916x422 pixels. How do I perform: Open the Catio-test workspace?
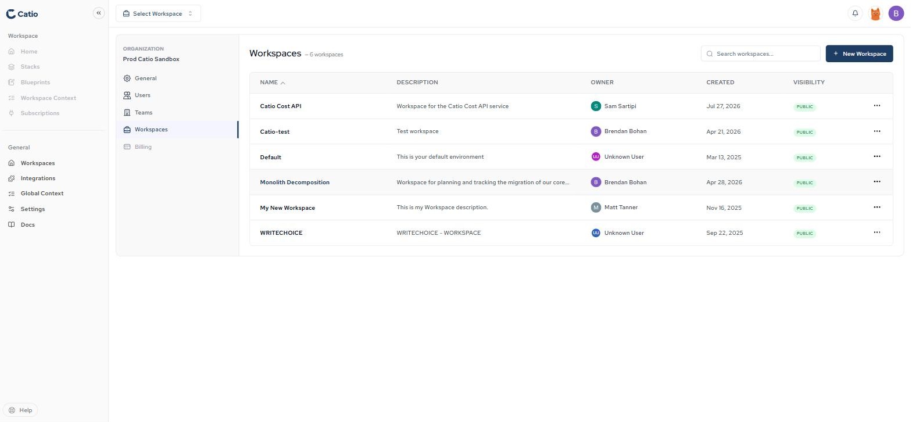[275, 132]
